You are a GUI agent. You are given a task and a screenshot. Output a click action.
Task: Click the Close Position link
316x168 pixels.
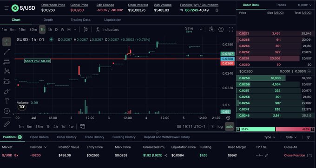tap(295, 155)
